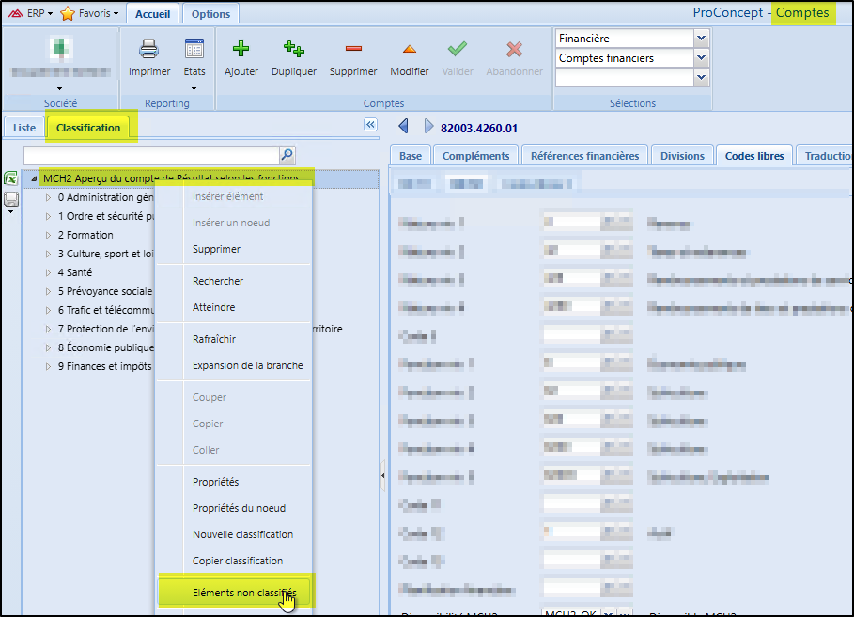854x617 pixels.
Task: Click the classification search input field
Action: [x=150, y=155]
